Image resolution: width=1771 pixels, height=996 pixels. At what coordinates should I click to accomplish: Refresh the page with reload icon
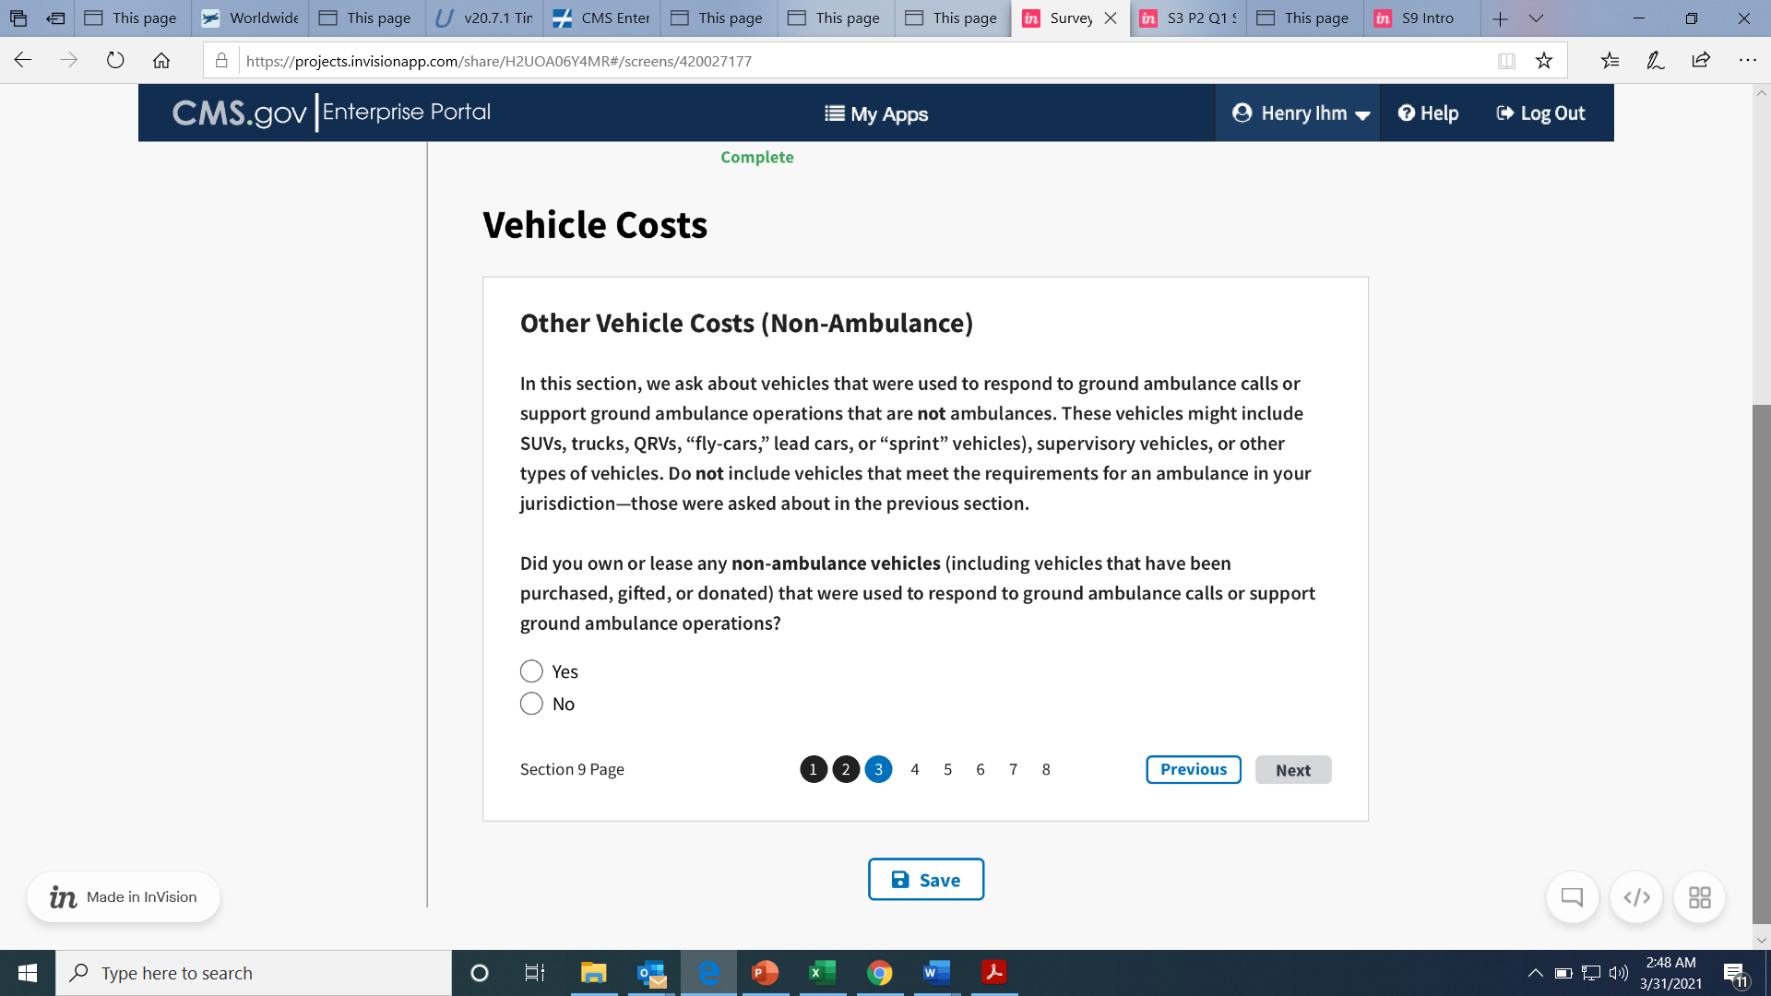tap(115, 61)
